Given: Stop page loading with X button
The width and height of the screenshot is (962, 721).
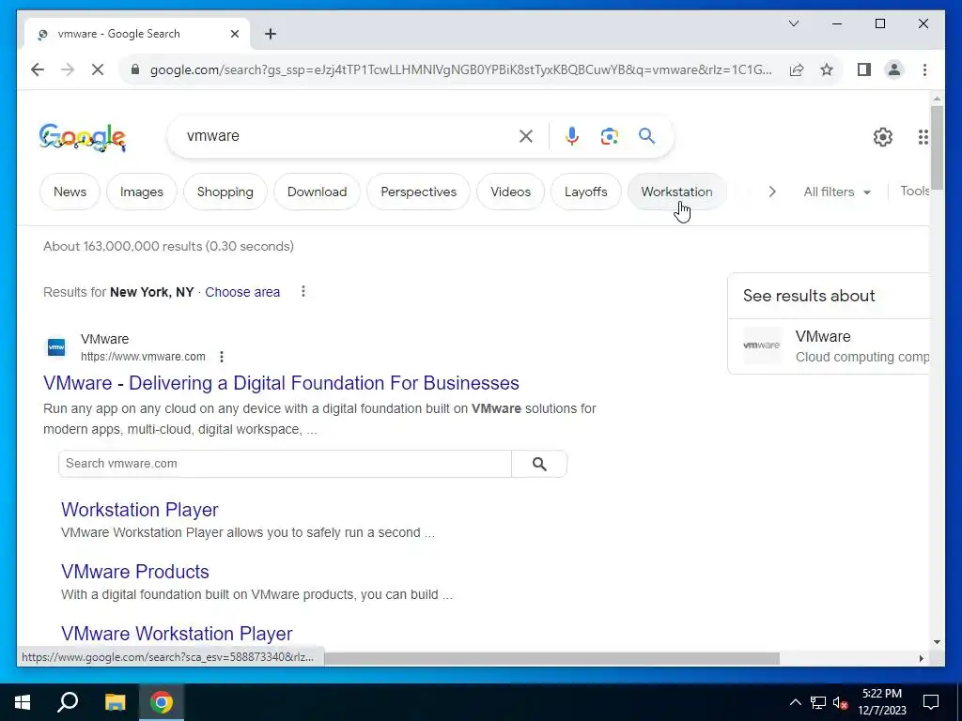Looking at the screenshot, I should 98,69.
